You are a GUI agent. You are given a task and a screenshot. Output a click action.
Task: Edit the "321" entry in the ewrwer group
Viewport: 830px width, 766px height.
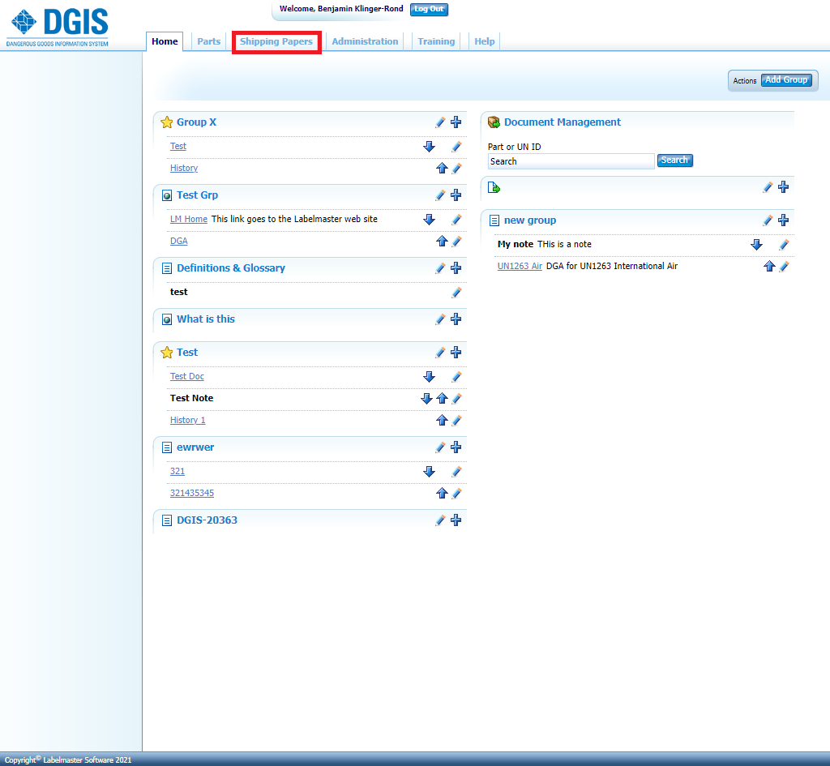click(456, 471)
